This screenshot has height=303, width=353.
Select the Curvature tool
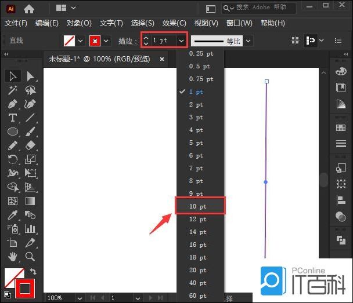30,104
